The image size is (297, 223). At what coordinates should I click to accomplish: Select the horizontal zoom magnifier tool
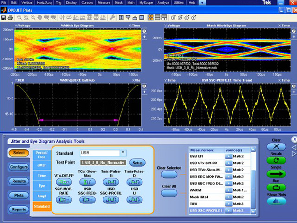coord(26,18)
